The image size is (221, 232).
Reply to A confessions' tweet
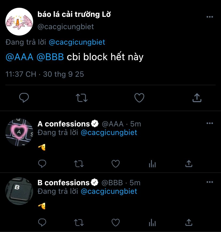click(42, 164)
